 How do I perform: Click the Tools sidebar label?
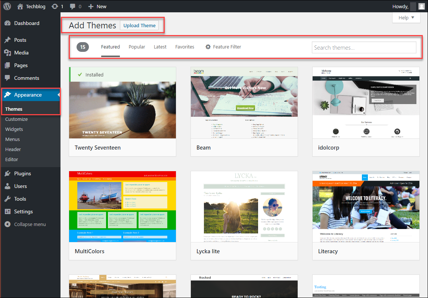pyautogui.click(x=20, y=199)
